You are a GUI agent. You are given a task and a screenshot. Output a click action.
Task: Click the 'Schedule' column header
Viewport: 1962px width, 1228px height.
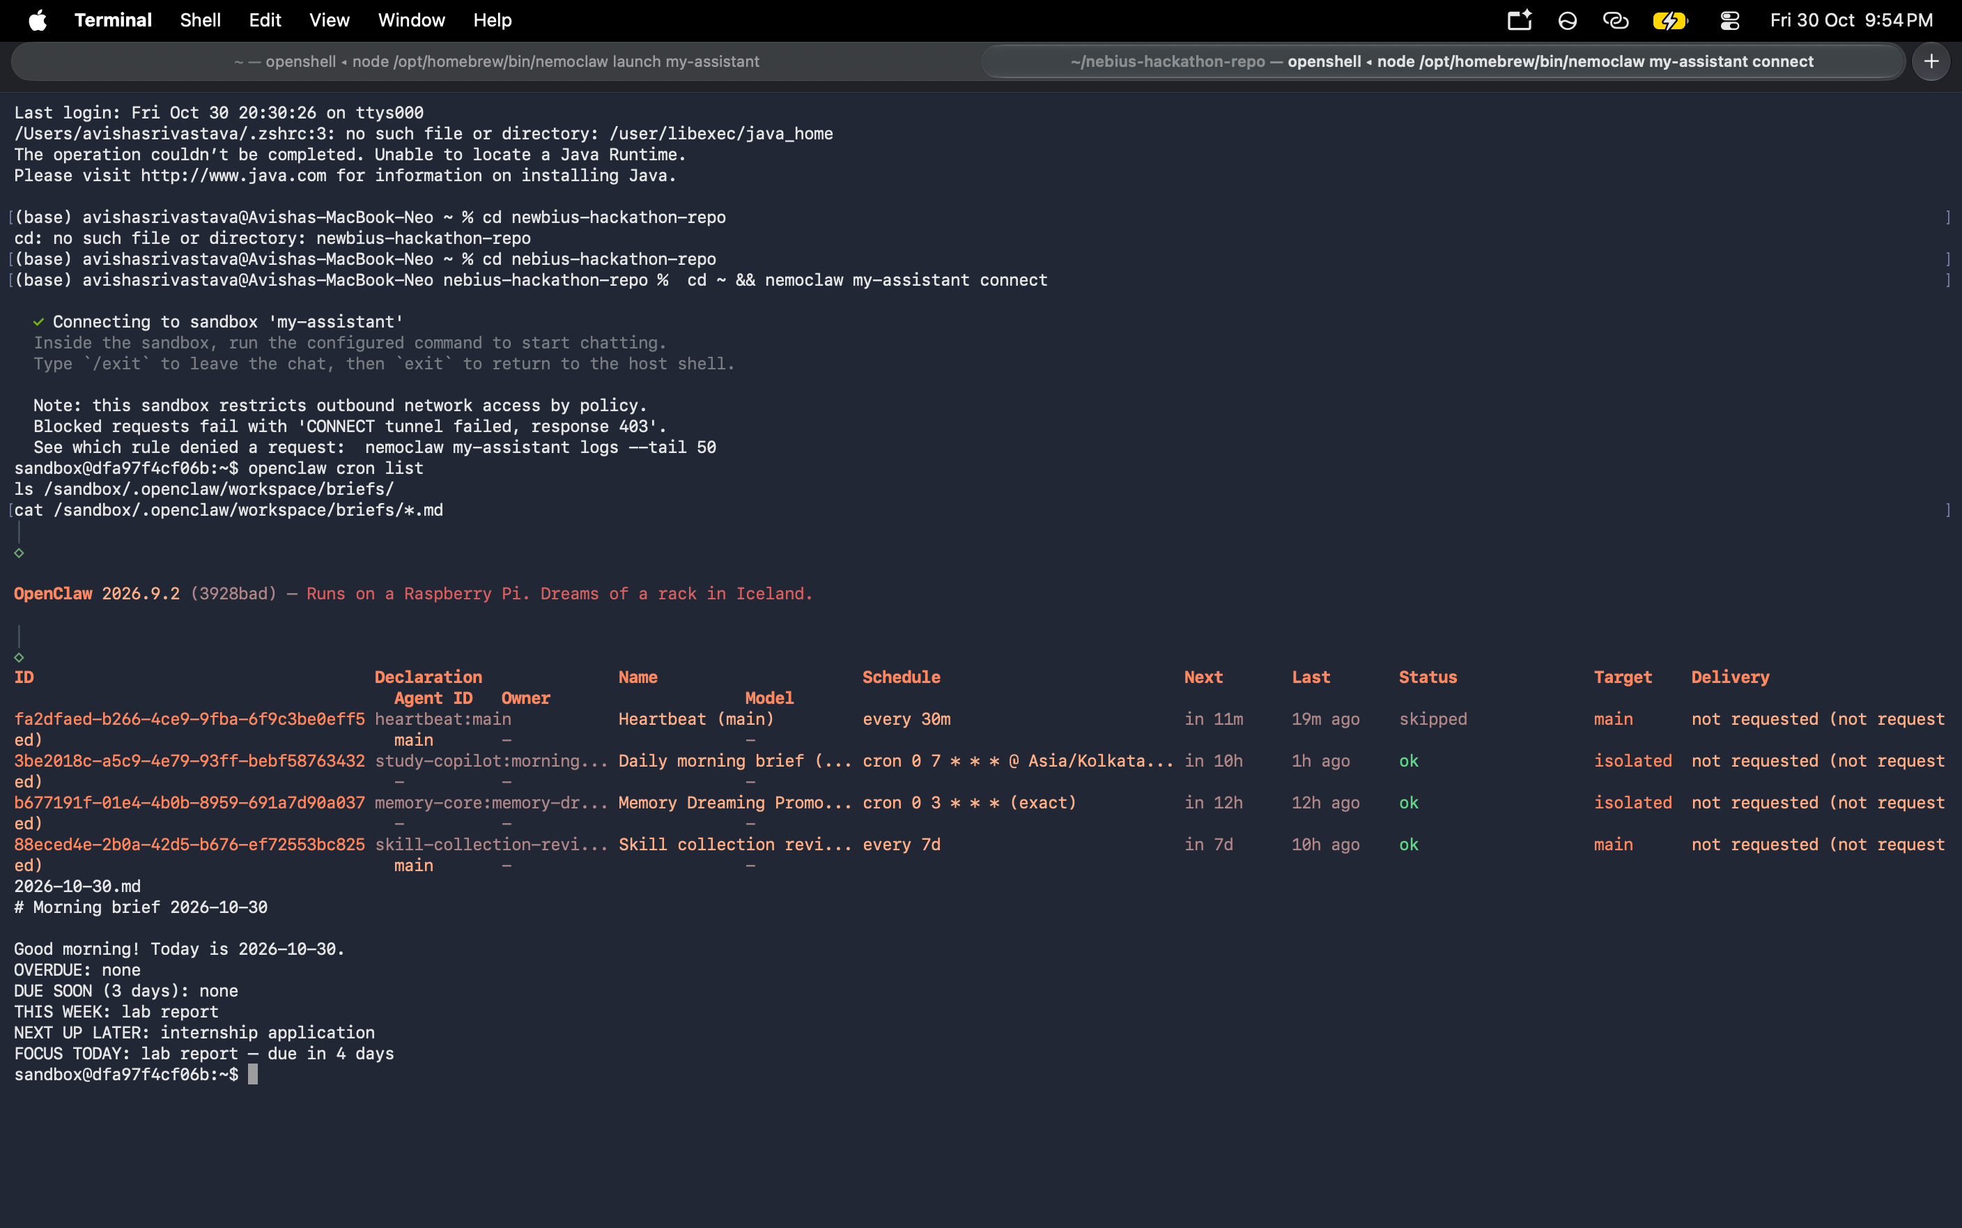pyautogui.click(x=901, y=677)
